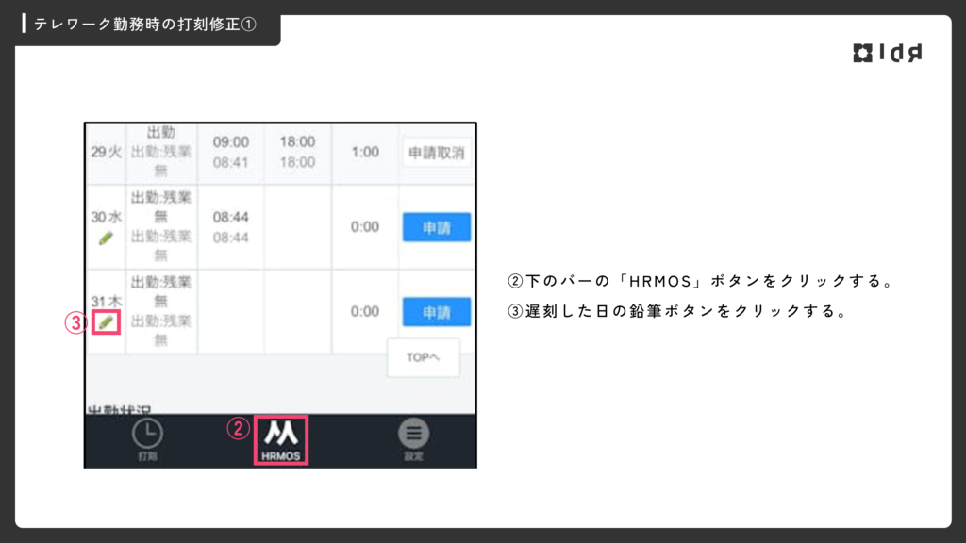This screenshot has width=966, height=543.
Task: Click the slide title テレワーク勤務時の打刻修正①
Action: 144,25
